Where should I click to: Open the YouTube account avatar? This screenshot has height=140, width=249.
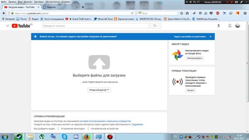click(x=238, y=26)
